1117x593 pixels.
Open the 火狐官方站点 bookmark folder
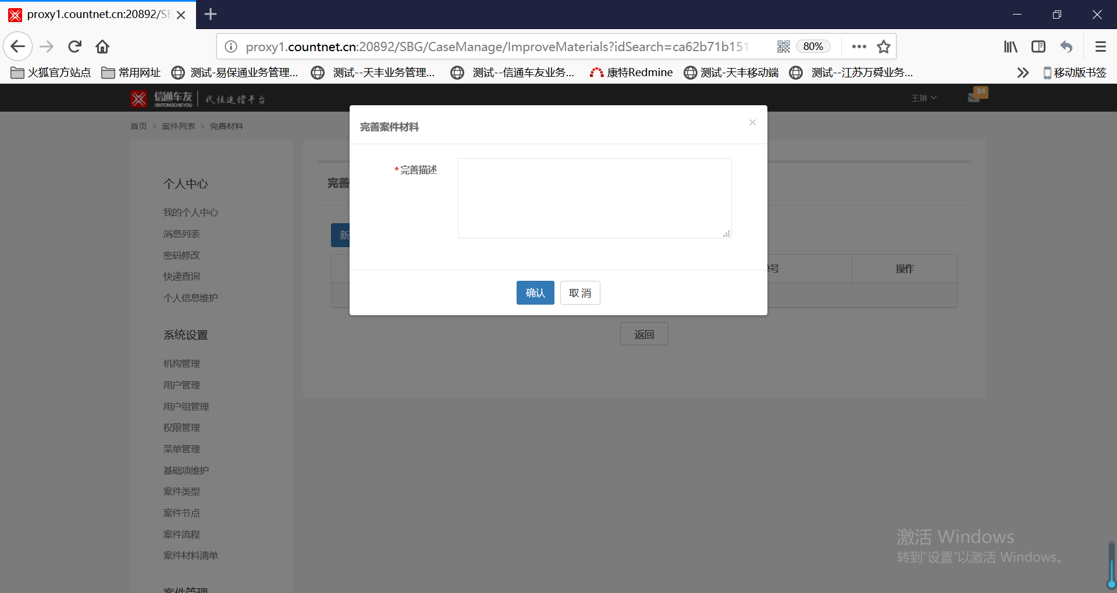(51, 72)
